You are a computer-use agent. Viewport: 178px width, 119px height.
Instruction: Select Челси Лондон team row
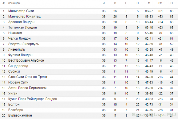click(89, 38)
